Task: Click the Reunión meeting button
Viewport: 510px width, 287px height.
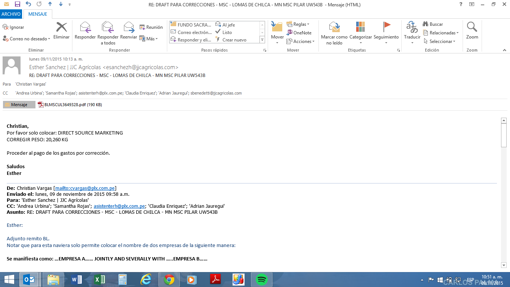Action: tap(151, 27)
